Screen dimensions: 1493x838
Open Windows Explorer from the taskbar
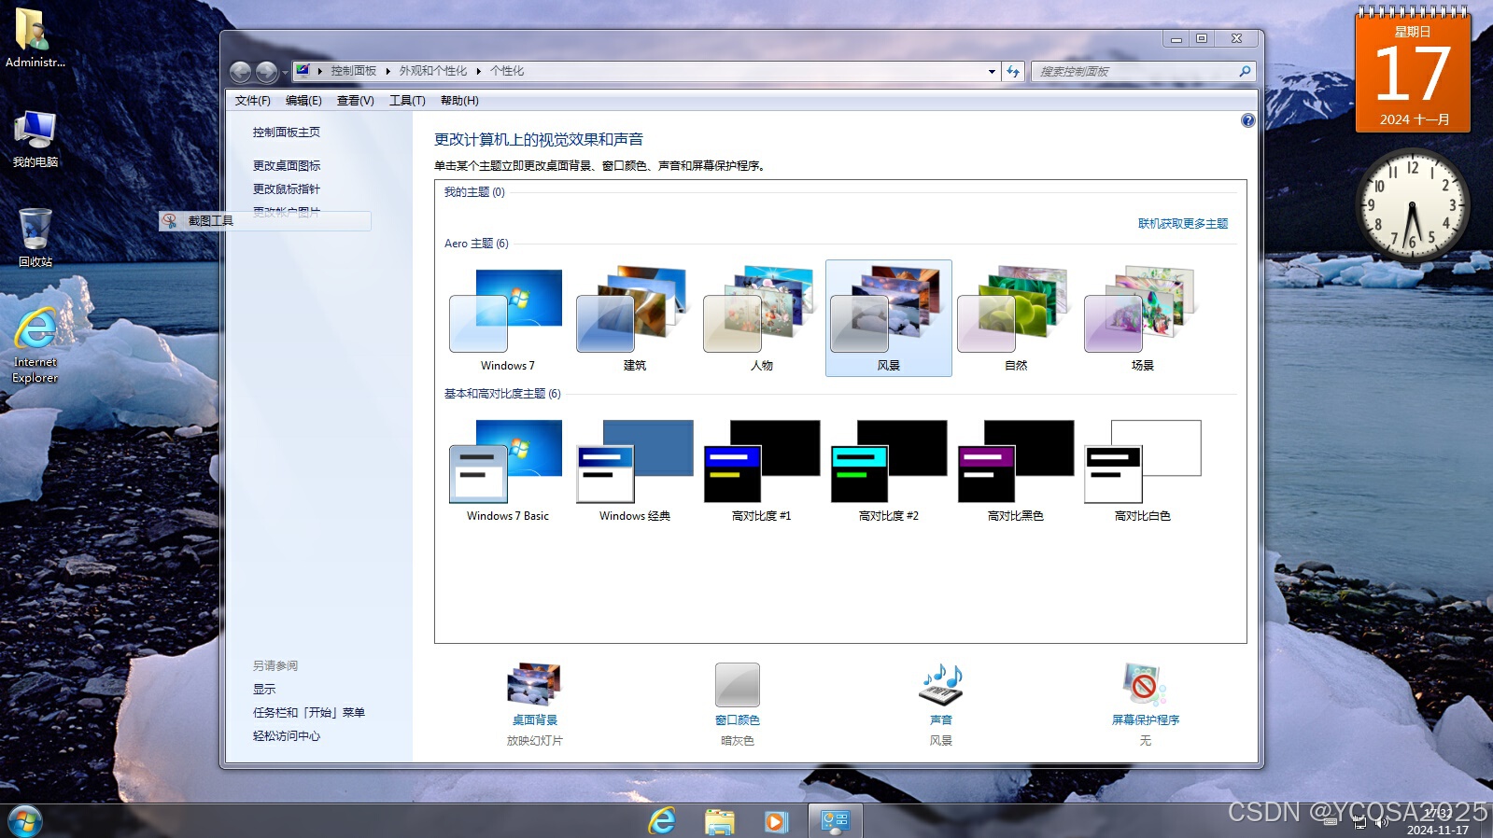(x=719, y=821)
